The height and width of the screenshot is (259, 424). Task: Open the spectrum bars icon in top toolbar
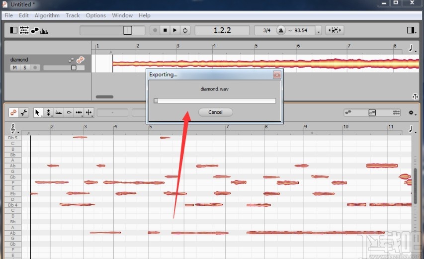coord(44,31)
